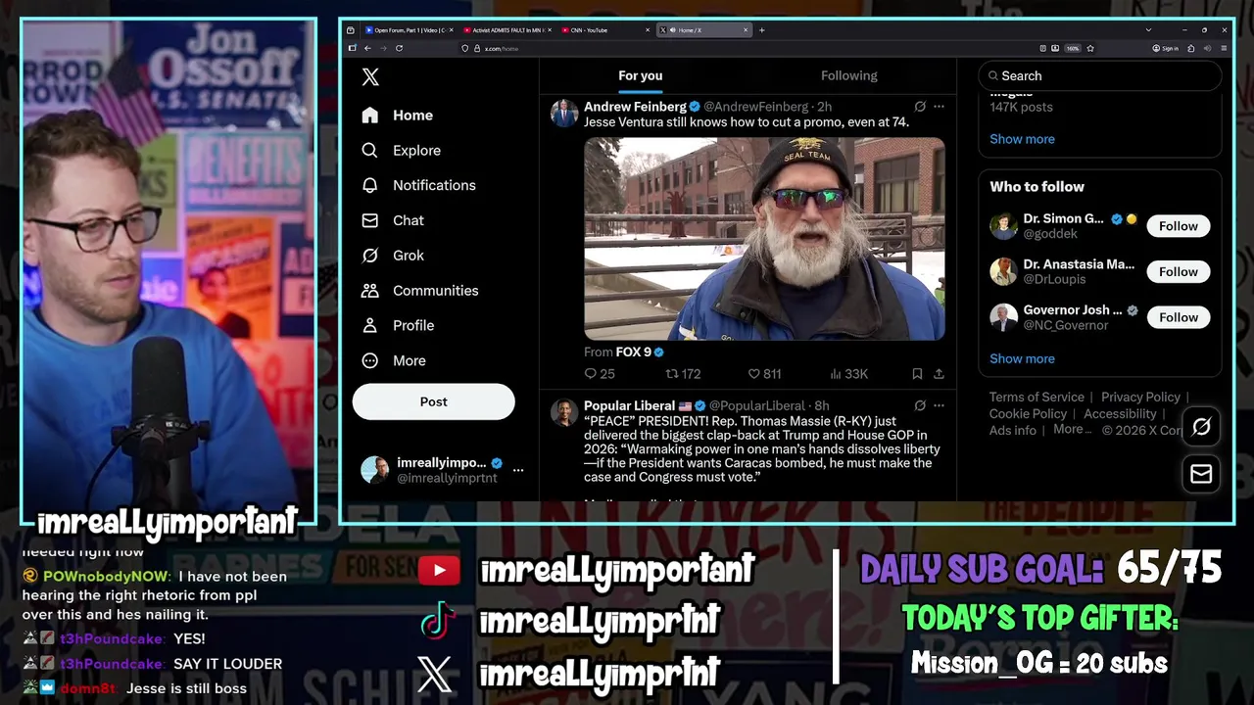Click Popular Liberal's avatar
The width and height of the screenshot is (1254, 705).
click(x=563, y=413)
